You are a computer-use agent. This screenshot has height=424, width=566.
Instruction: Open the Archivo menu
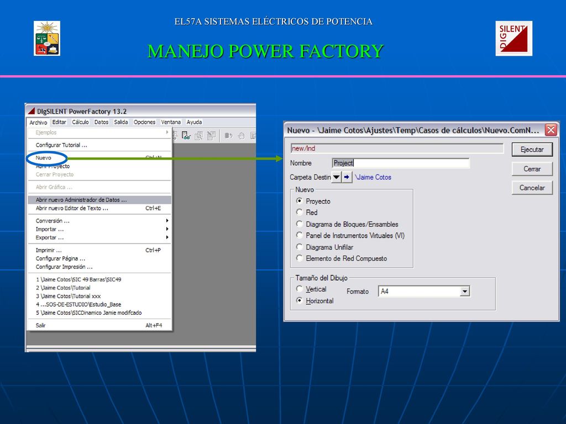point(38,122)
